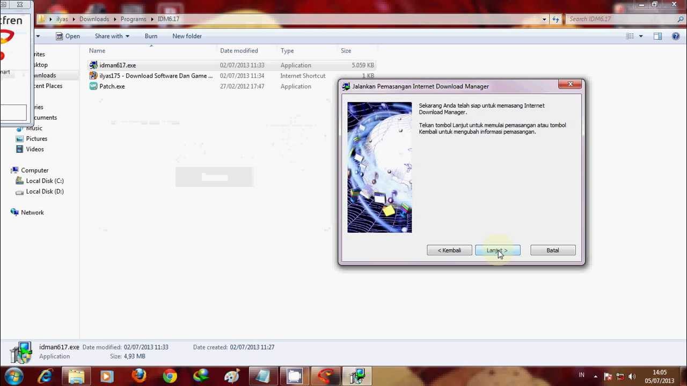Expand the arrow after Downloads breadcrumb
Image resolution: width=687 pixels, height=386 pixels.
point(115,19)
